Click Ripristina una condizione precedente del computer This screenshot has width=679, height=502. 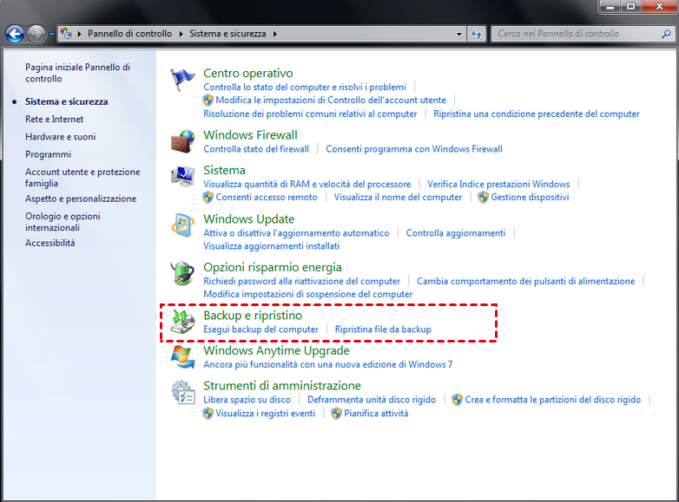click(537, 114)
